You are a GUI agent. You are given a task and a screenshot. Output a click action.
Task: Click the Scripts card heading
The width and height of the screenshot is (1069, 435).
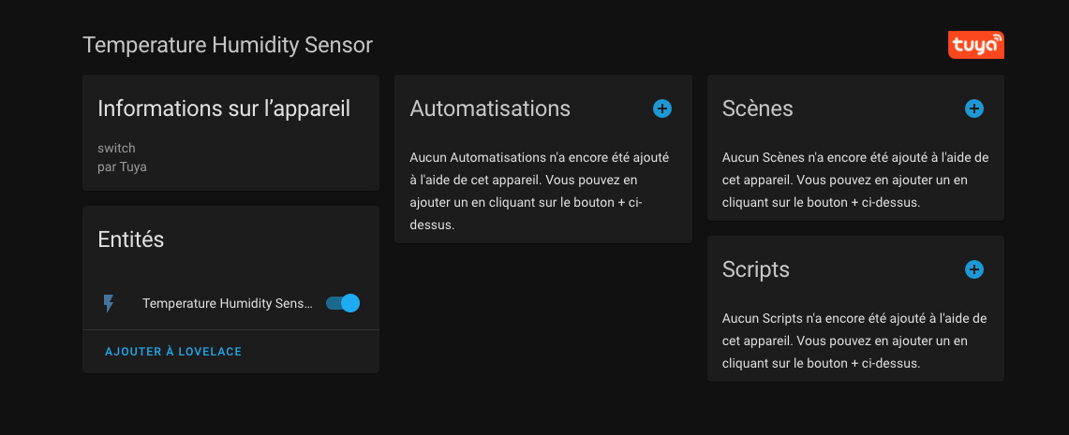pos(755,269)
